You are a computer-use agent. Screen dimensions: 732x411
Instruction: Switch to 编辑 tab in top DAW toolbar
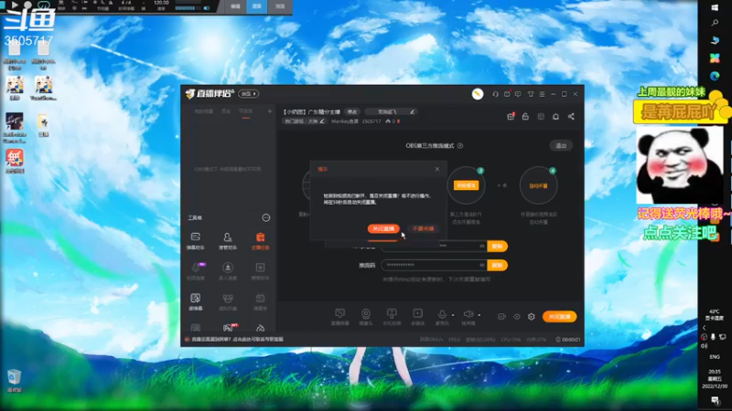tap(236, 6)
